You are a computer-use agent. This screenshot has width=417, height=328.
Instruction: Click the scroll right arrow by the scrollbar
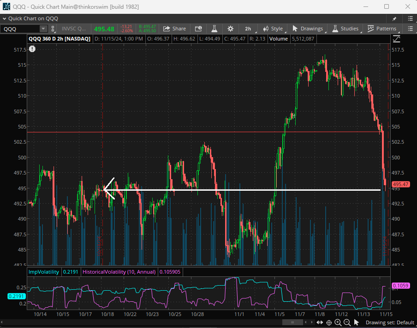(312, 322)
